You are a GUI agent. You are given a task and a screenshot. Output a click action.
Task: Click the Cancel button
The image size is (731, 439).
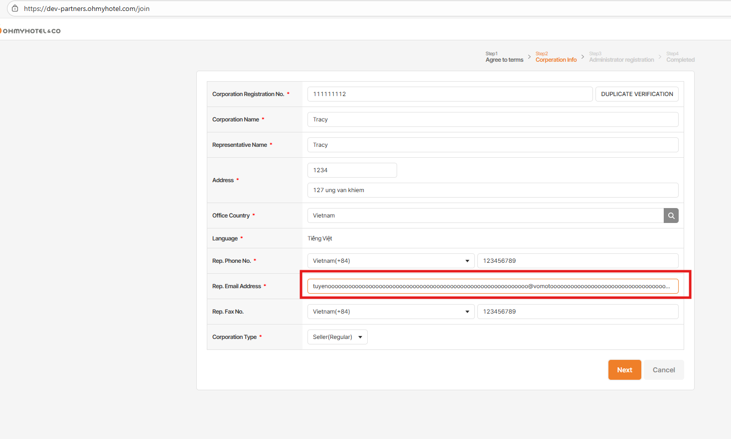(x=663, y=370)
